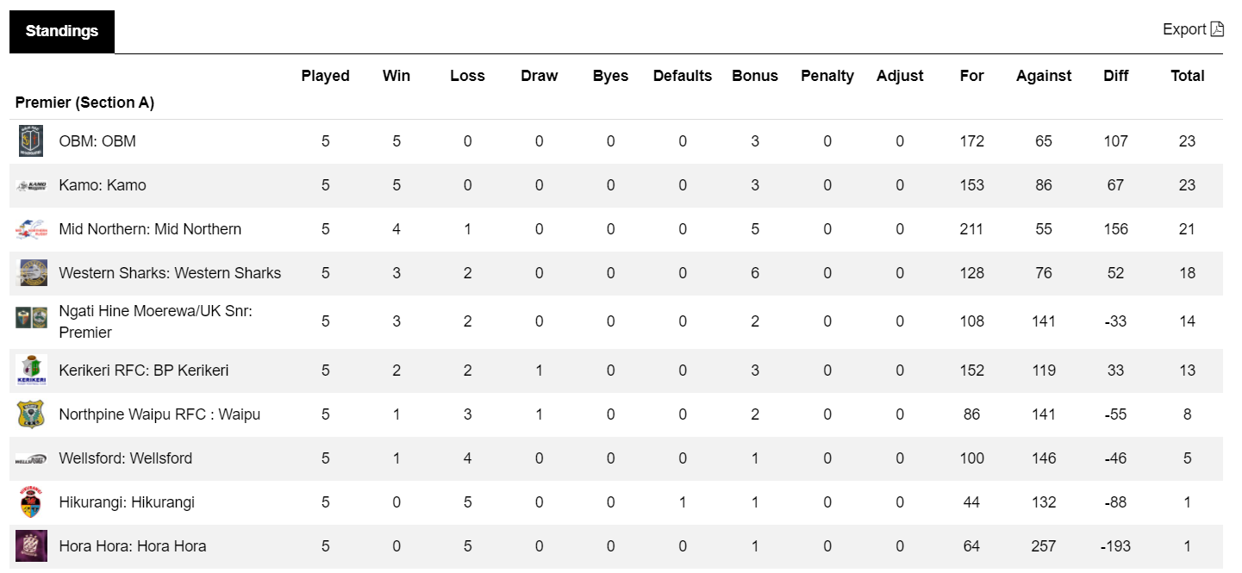Click the Western Sharks team logo

(32, 273)
